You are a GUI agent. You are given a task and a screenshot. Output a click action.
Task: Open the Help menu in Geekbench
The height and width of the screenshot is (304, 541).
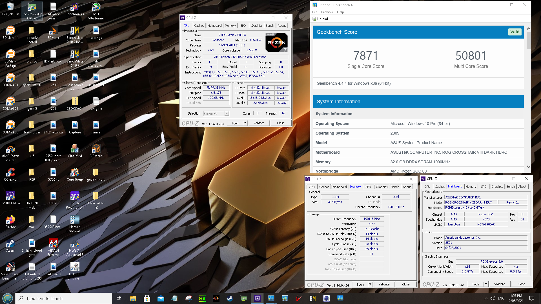click(340, 12)
